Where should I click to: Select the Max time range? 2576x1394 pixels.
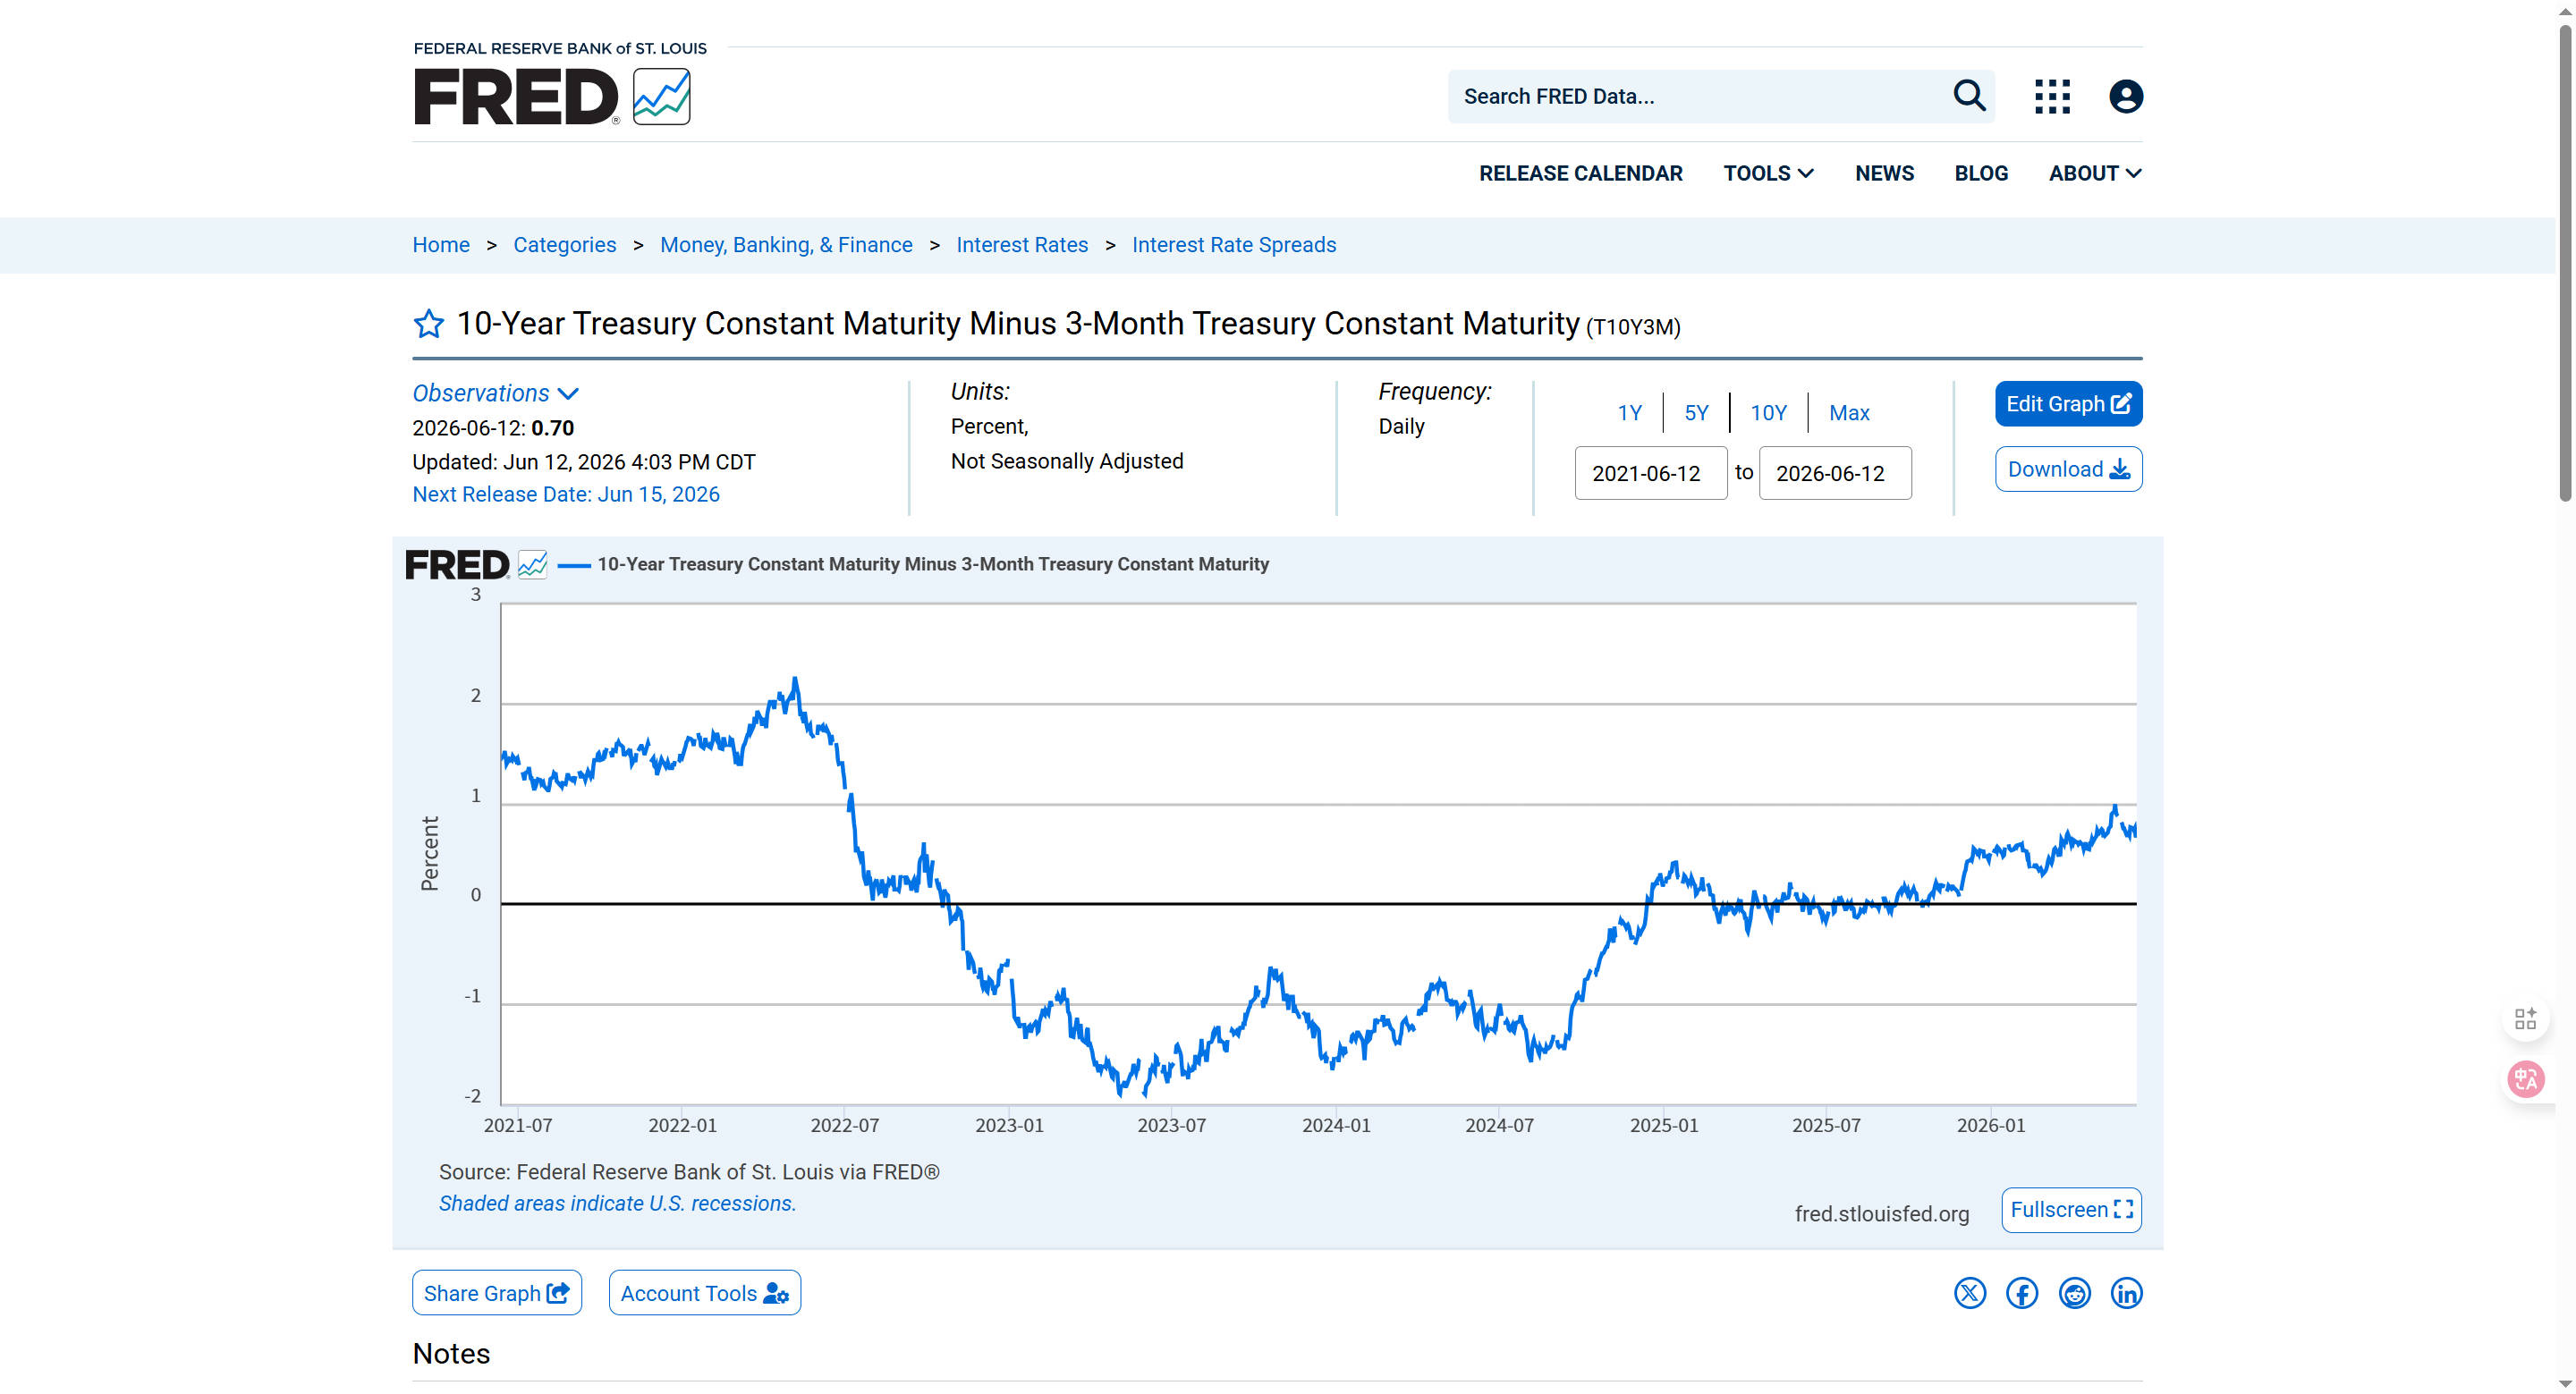tap(1849, 413)
